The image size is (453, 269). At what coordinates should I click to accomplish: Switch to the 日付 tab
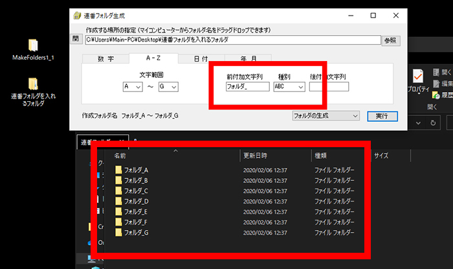[201, 59]
